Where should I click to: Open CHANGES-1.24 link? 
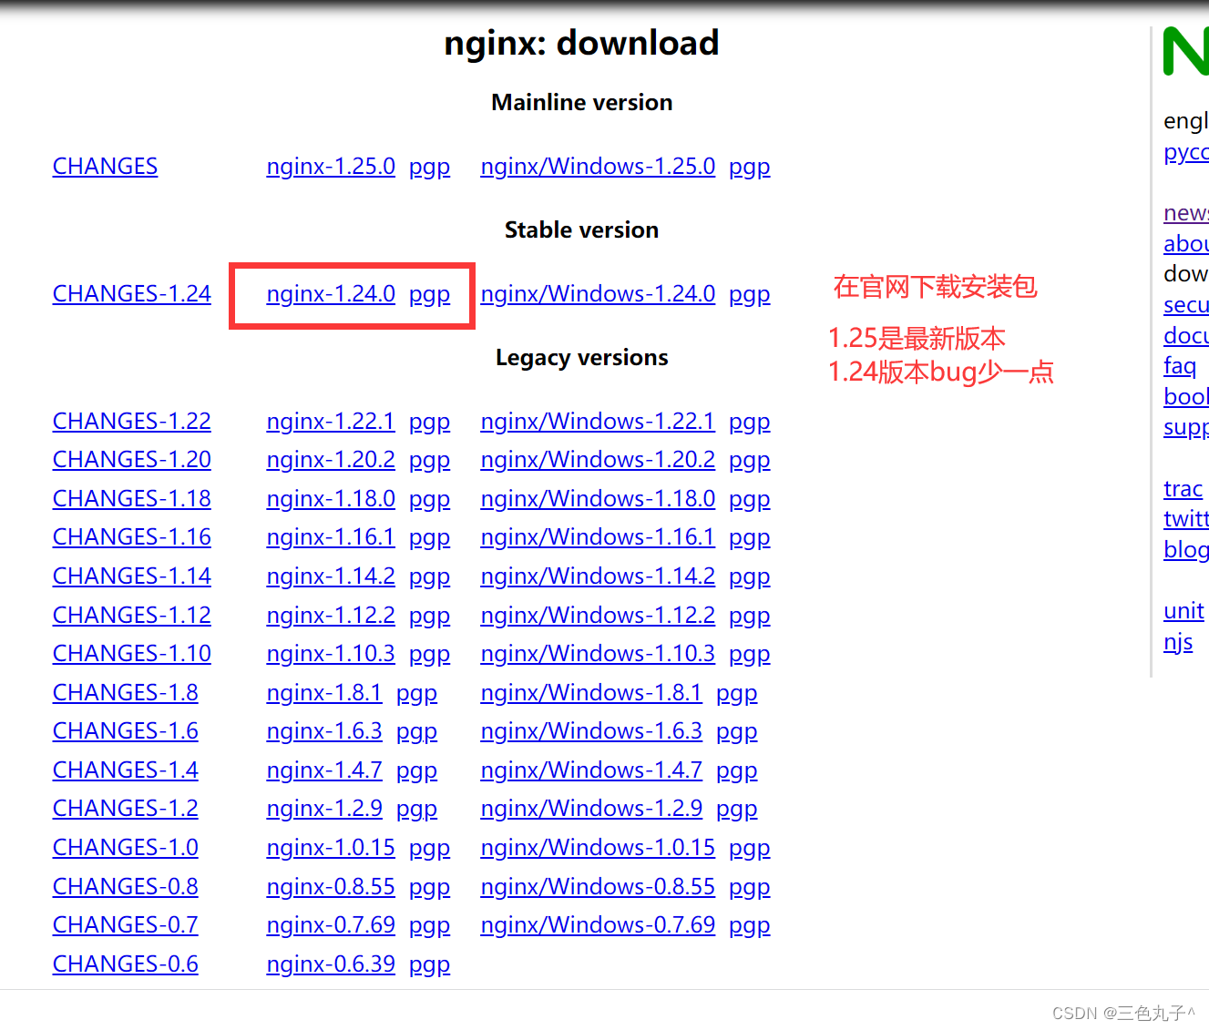(132, 294)
